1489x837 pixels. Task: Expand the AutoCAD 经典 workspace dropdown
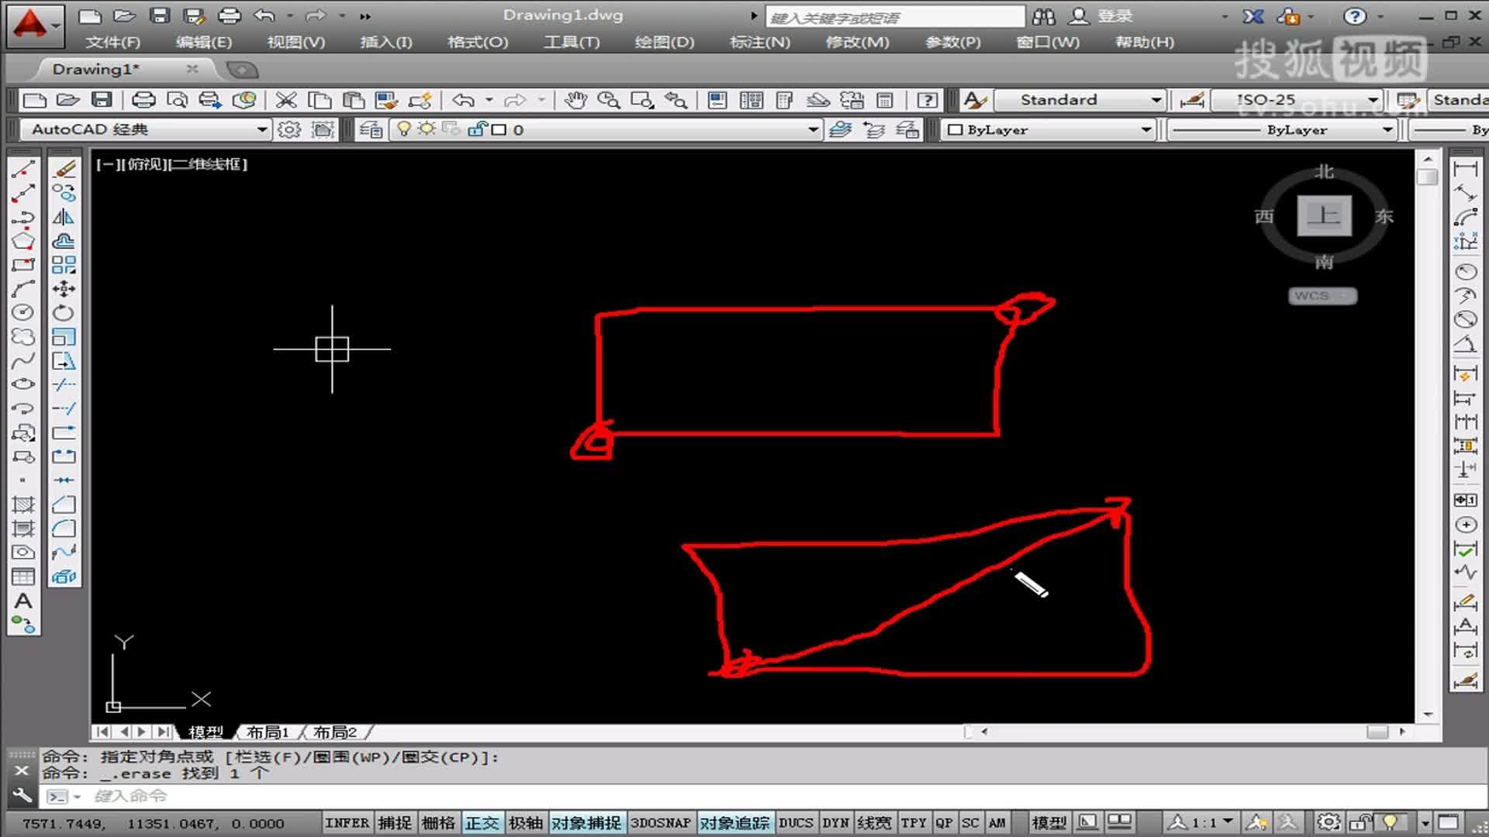pyautogui.click(x=261, y=129)
